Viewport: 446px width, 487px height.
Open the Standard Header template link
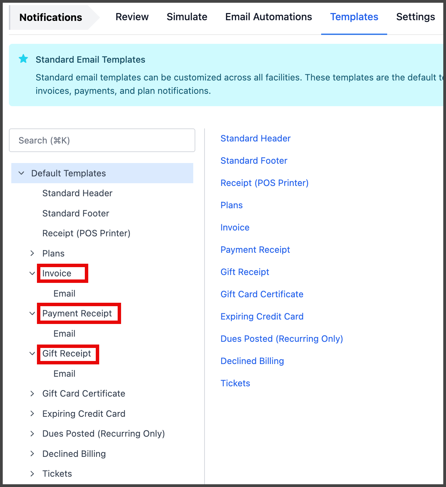(x=255, y=138)
